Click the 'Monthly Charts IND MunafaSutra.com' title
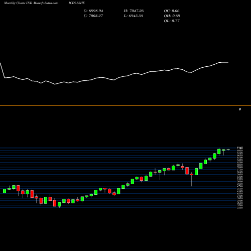This screenshot has width=251, height=251. click(31, 3)
